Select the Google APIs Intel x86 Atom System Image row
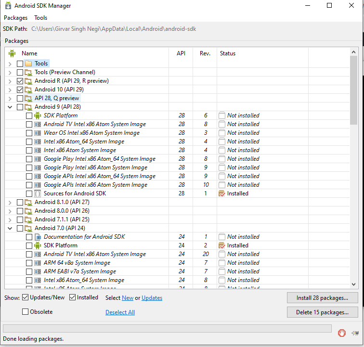Viewport: 364px width, 347px height. tap(177, 185)
